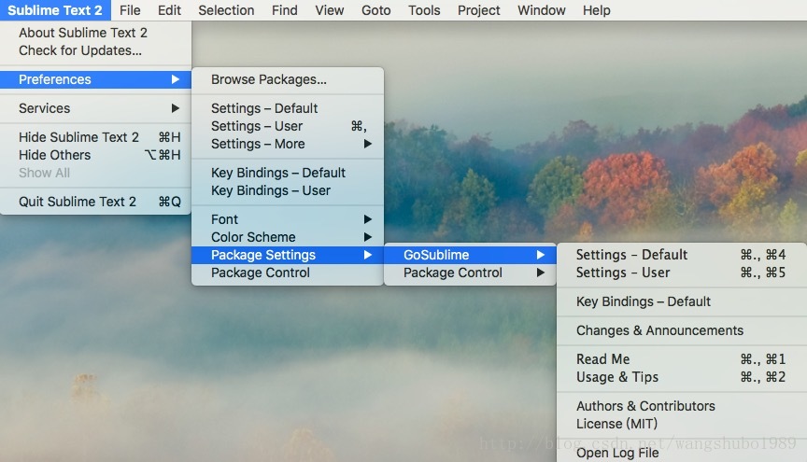This screenshot has height=462, width=807.
Task: Choose Open Log File
Action: click(x=682, y=453)
